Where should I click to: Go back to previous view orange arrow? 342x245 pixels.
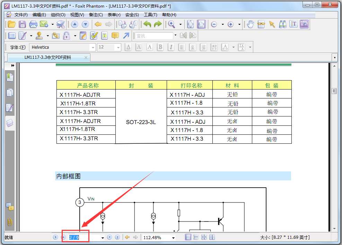98,24
